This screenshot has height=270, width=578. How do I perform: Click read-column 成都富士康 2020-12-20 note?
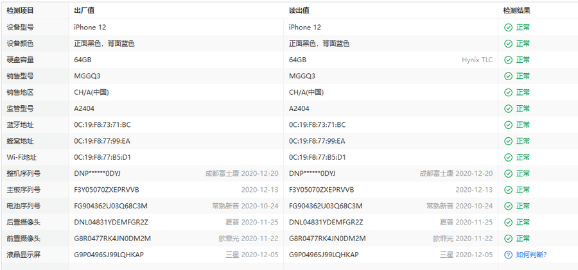point(456,174)
